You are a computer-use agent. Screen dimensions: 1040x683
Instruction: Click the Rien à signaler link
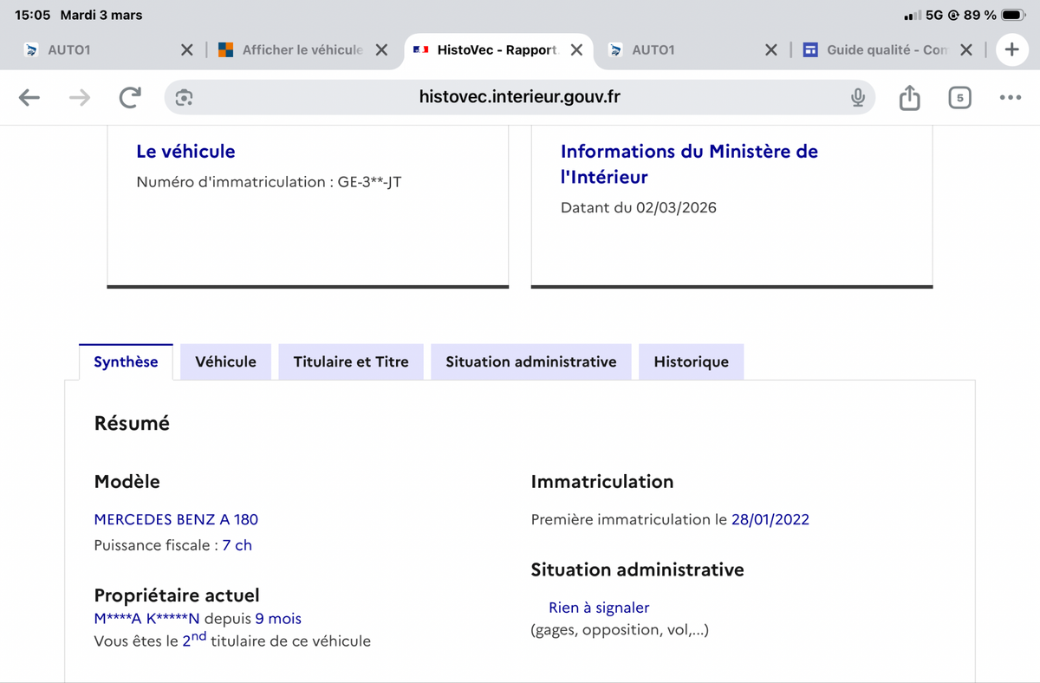599,608
